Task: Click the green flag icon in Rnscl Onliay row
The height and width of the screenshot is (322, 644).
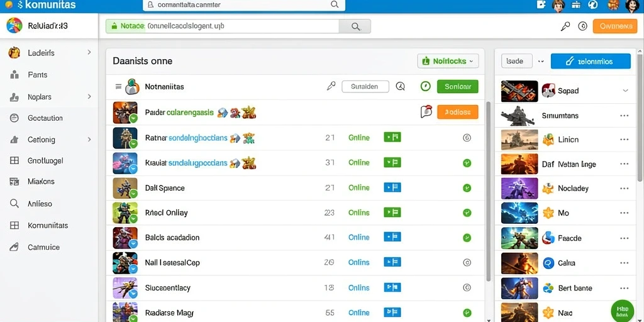Action: [x=392, y=213]
